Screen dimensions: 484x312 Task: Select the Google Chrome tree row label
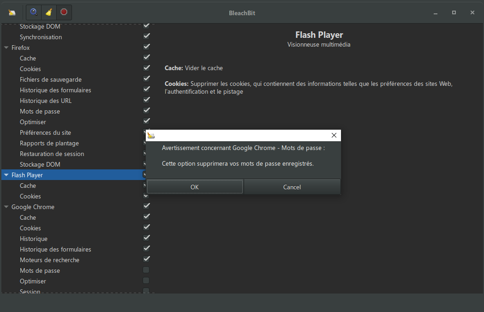(33, 207)
